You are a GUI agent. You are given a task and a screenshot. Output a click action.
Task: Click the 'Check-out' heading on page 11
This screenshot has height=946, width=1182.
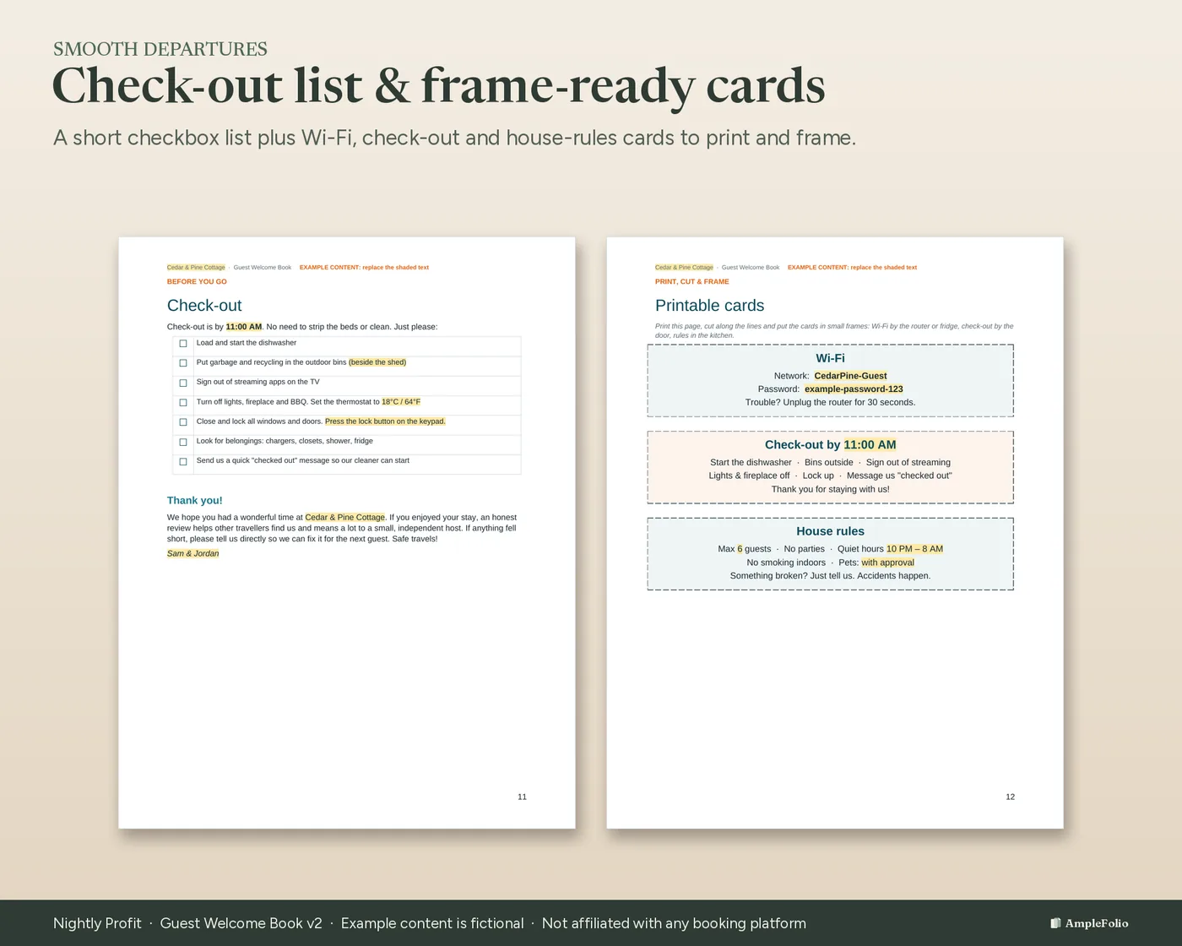[x=204, y=306]
